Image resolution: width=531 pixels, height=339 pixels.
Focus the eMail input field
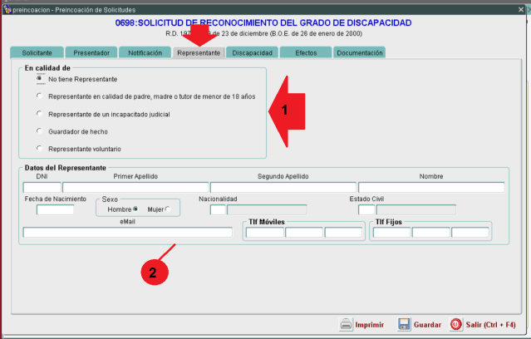(128, 233)
